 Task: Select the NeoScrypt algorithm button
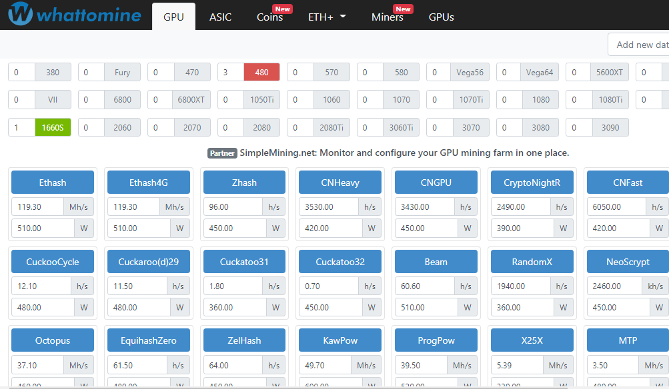tap(628, 262)
